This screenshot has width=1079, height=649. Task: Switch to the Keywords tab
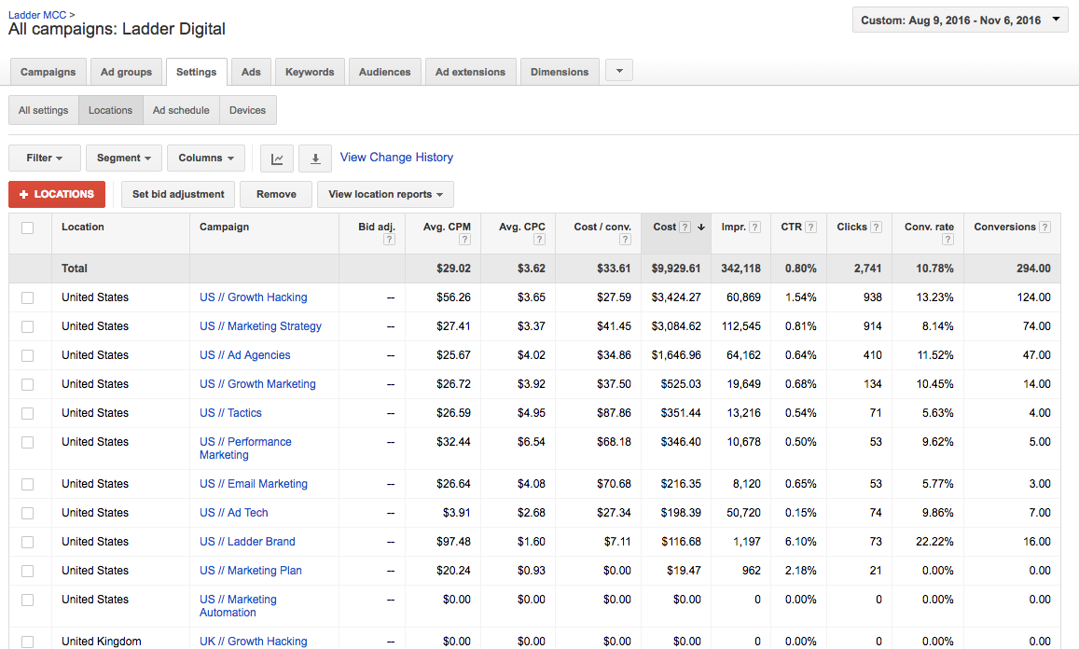pyautogui.click(x=309, y=71)
